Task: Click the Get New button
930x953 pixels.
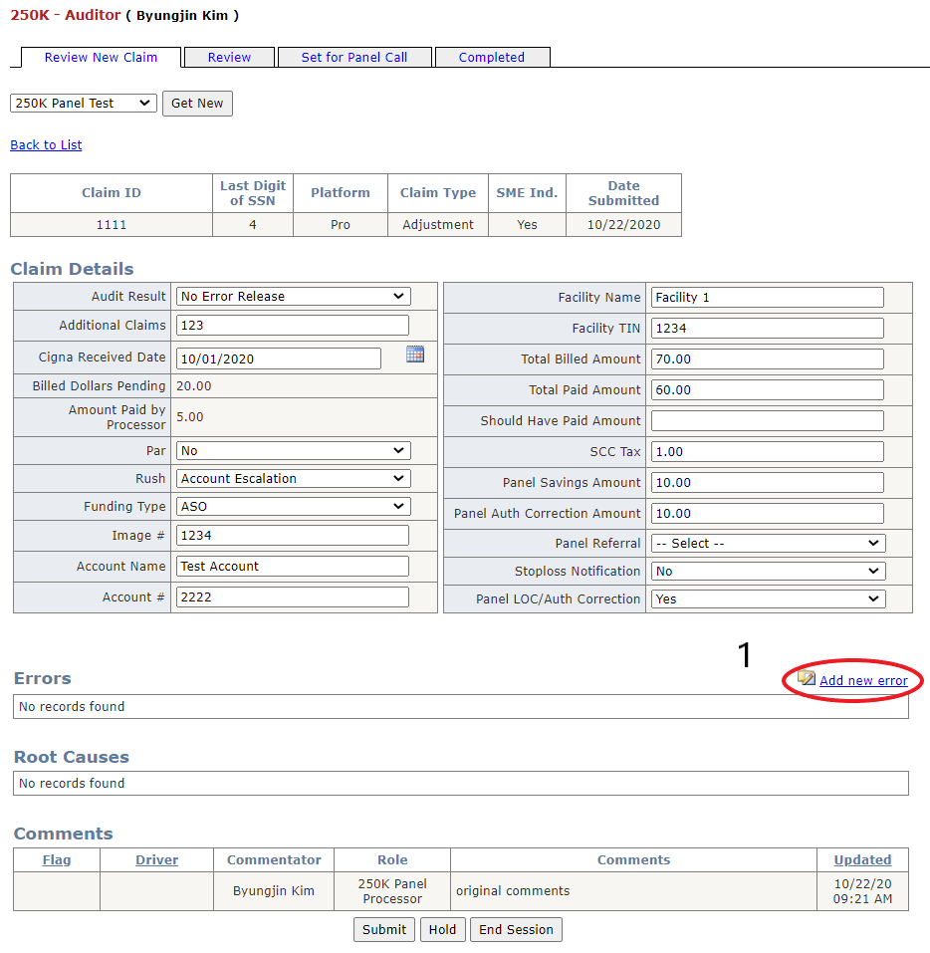Action: 197,104
